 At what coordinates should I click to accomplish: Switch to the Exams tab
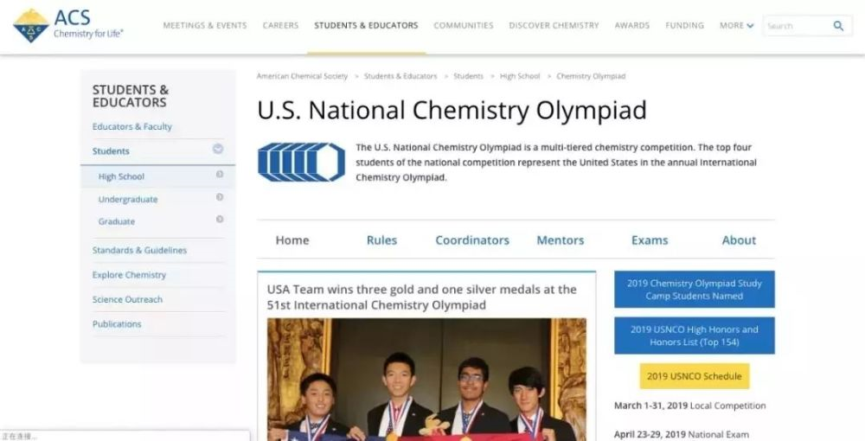coord(649,240)
